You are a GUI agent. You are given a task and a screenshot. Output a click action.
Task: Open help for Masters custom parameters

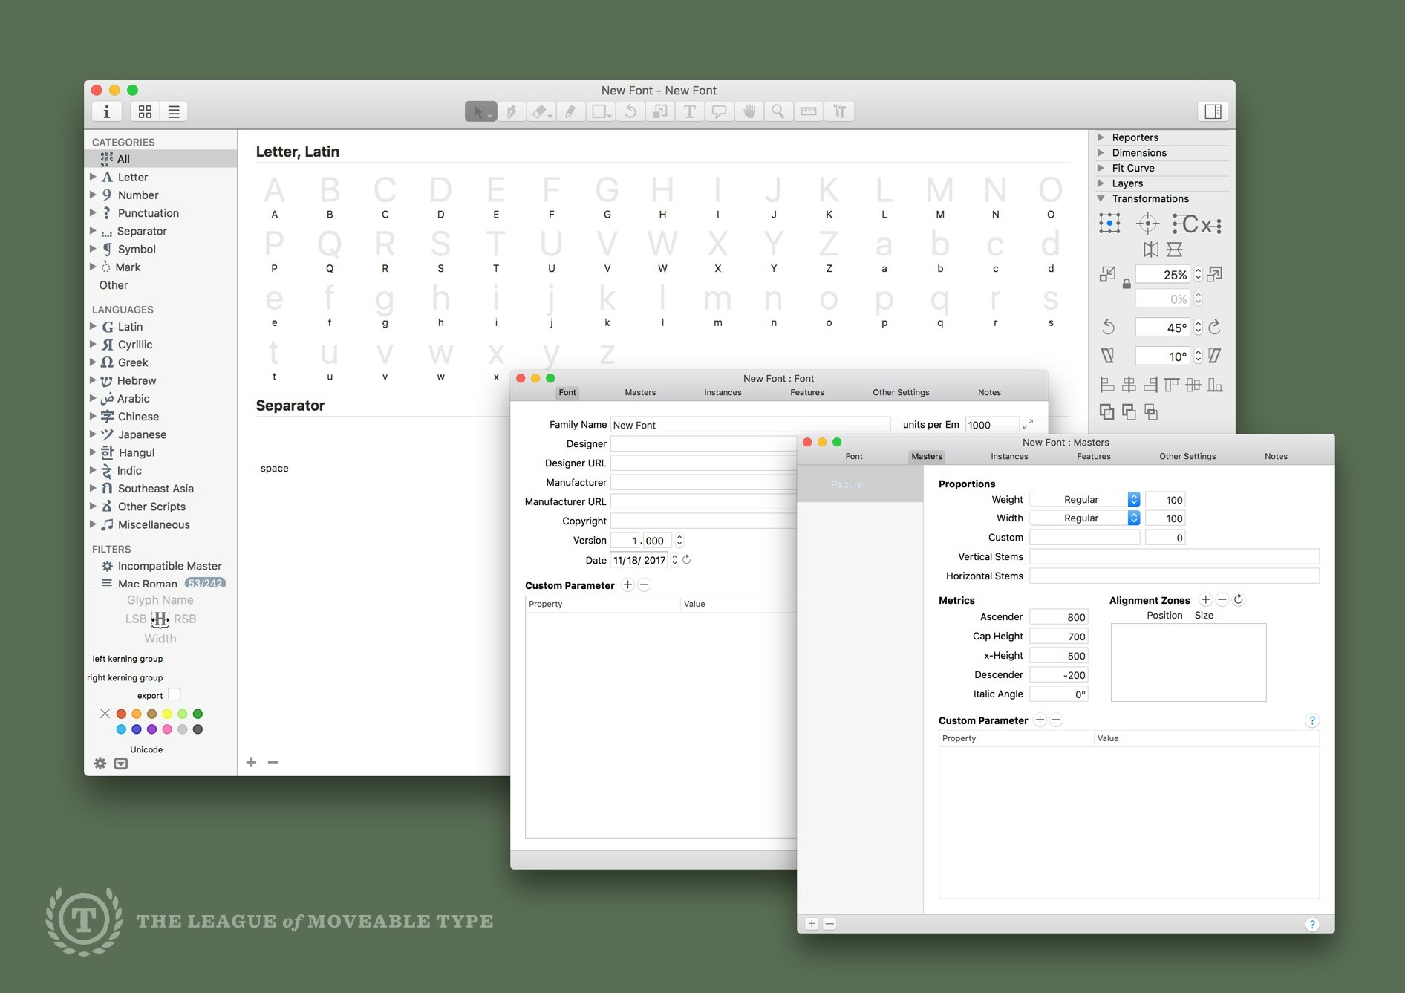[x=1312, y=720]
